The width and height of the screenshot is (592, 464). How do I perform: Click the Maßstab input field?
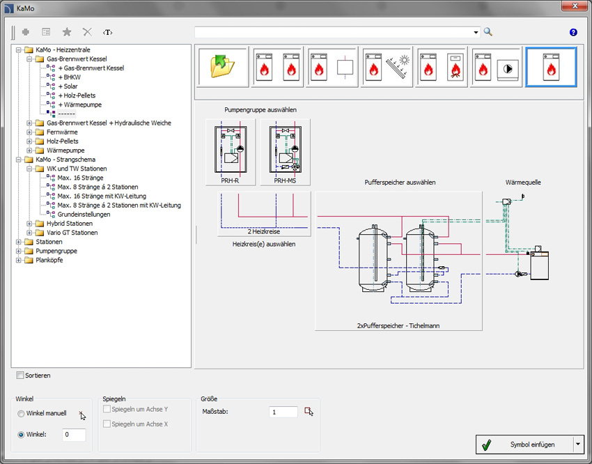coord(283,412)
